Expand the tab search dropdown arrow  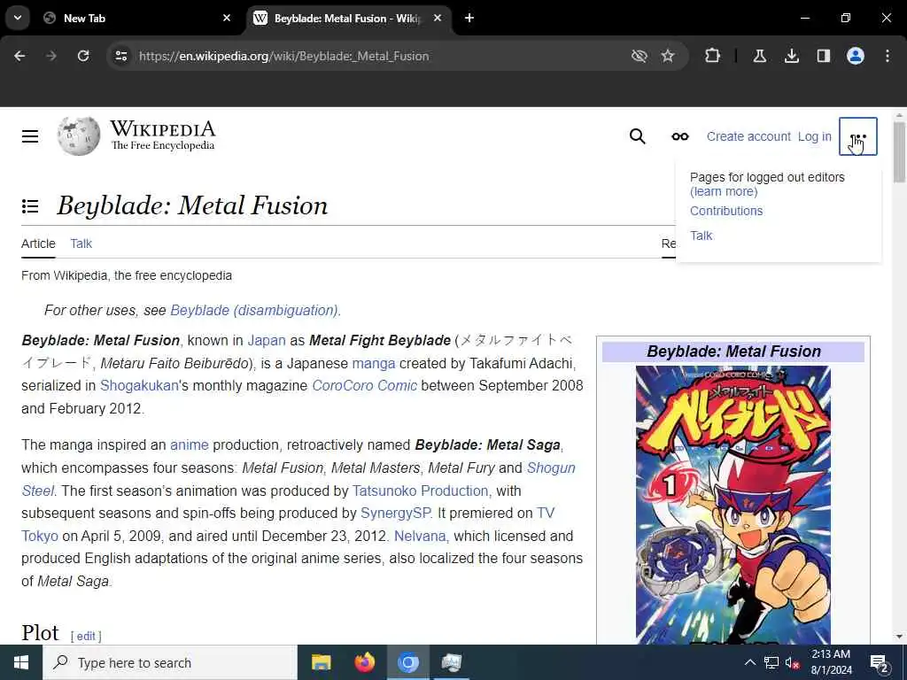click(x=18, y=18)
